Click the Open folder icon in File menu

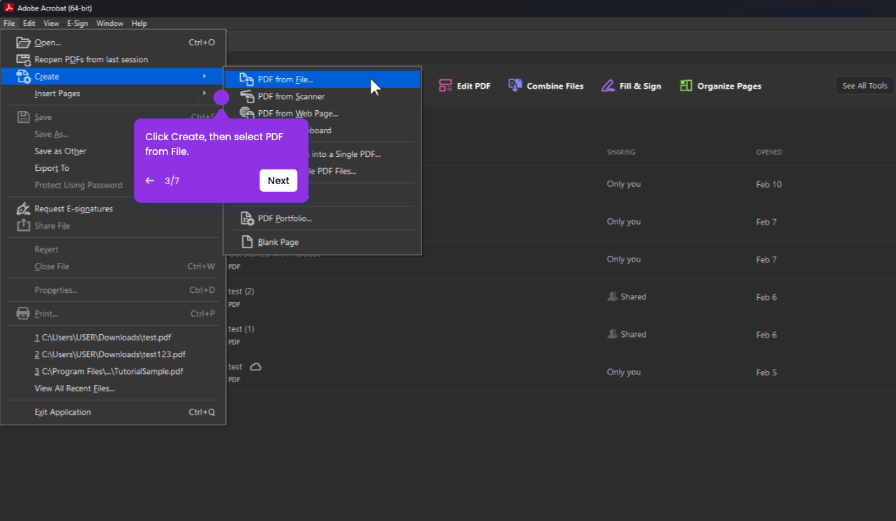(x=24, y=43)
